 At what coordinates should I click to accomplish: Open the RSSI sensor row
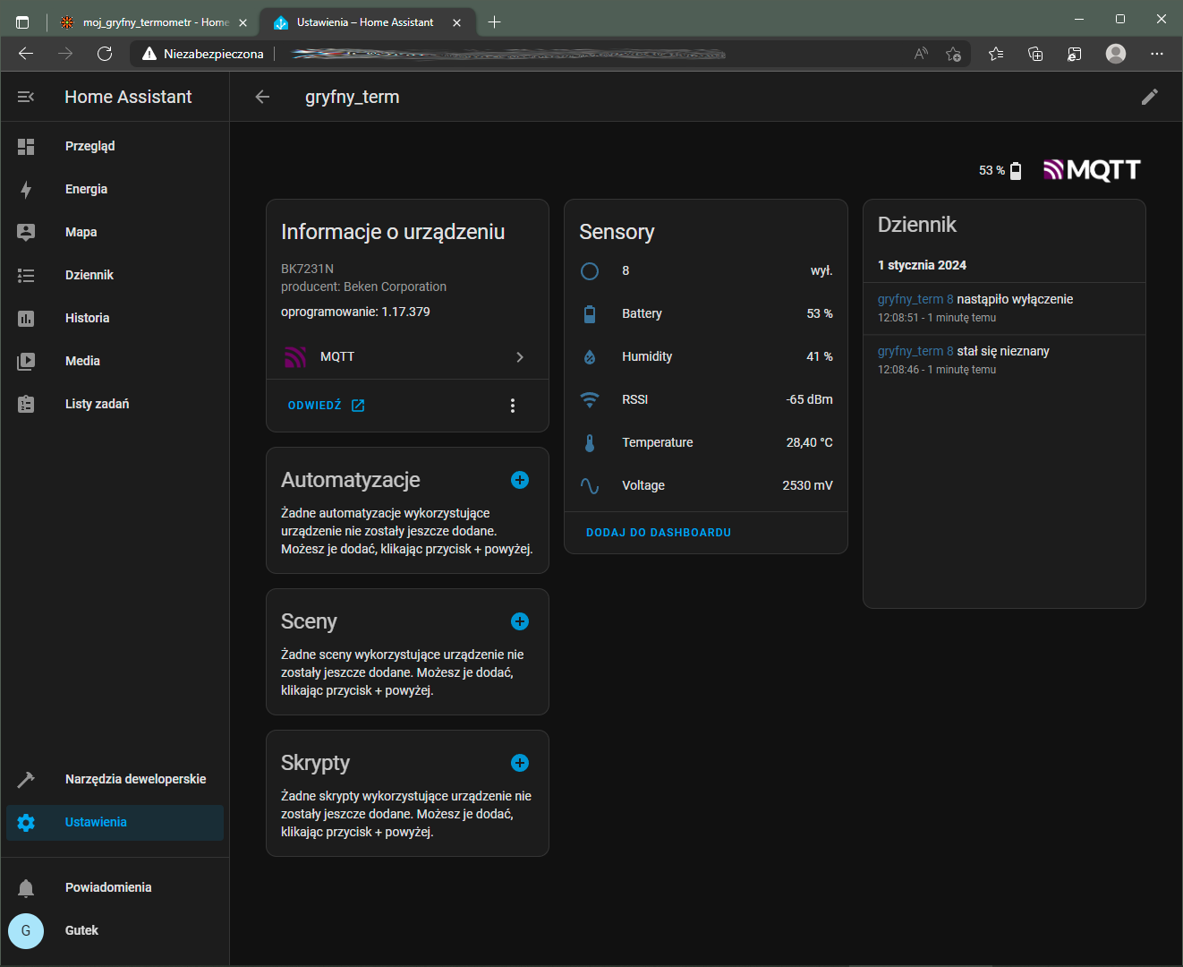click(x=706, y=399)
